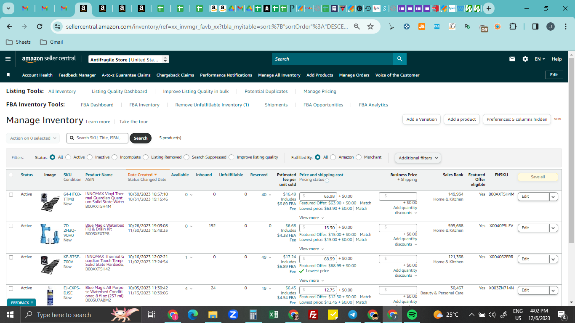Launch Excel from the taskbar

click(x=273, y=315)
